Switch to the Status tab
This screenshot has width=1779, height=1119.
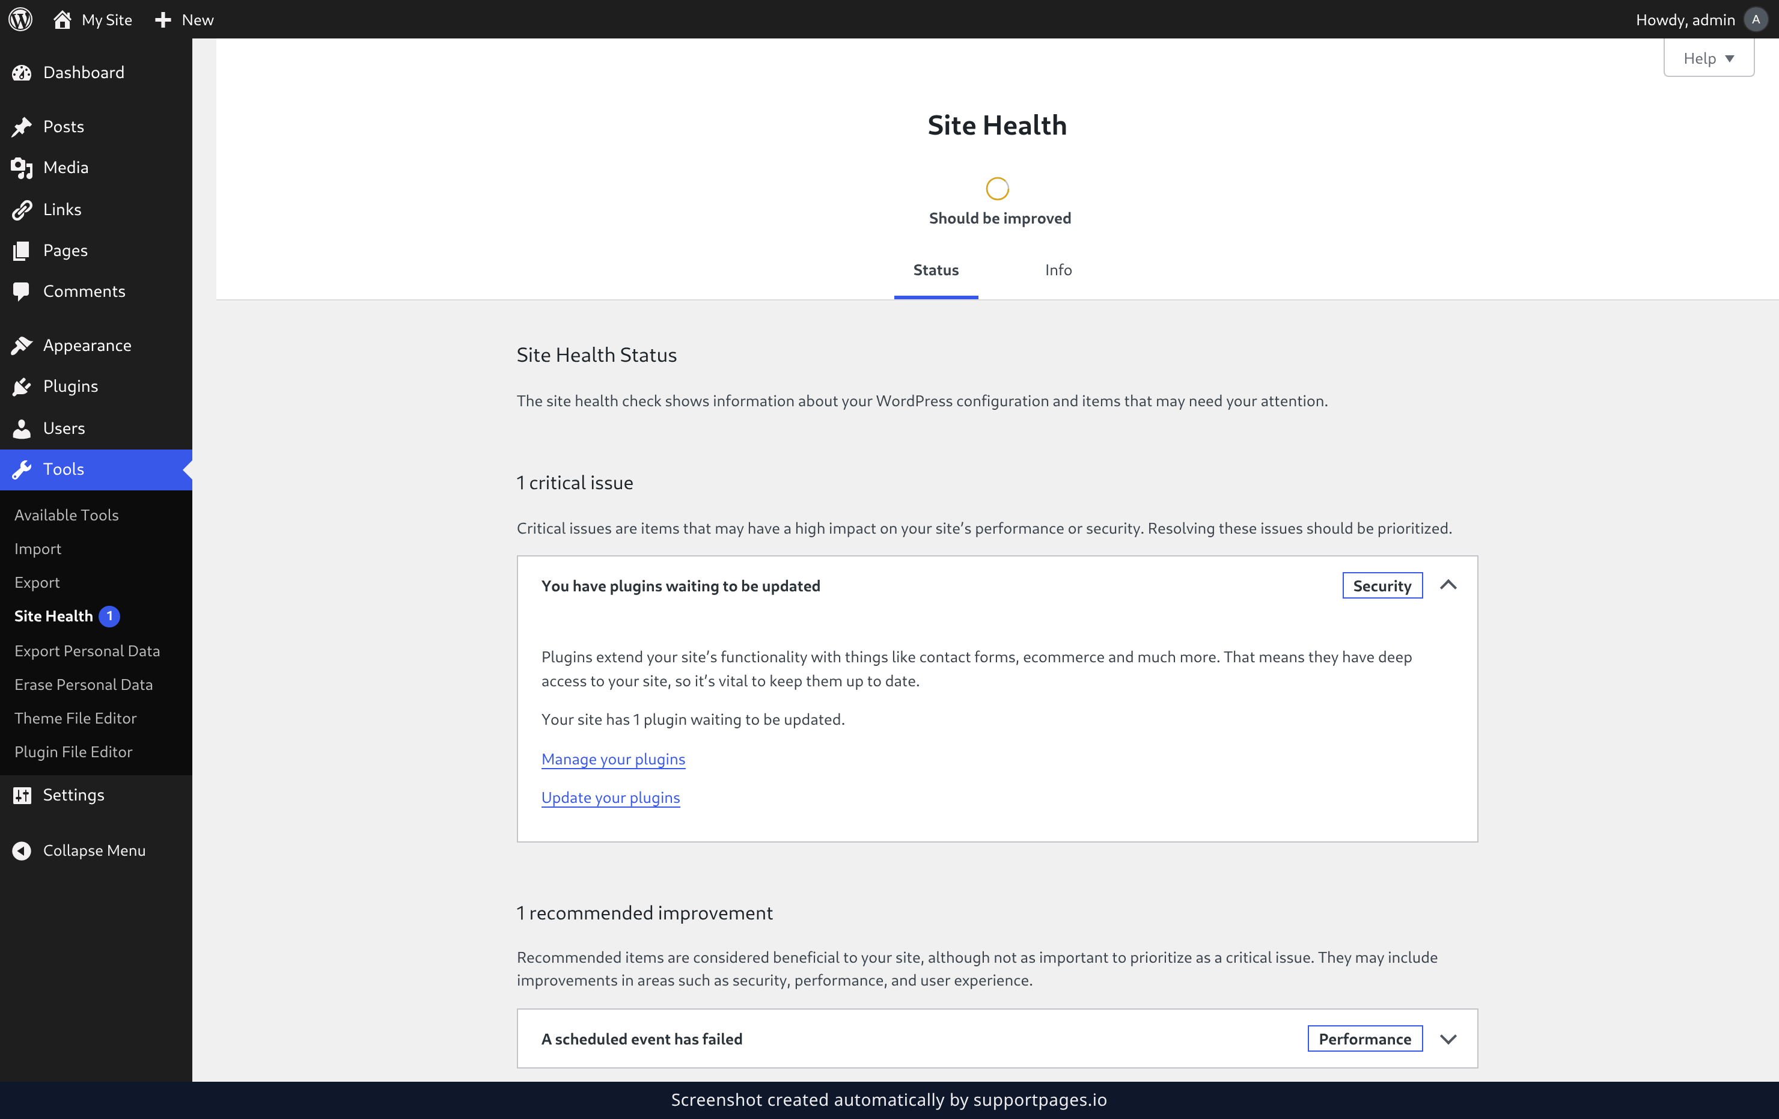pyautogui.click(x=936, y=270)
